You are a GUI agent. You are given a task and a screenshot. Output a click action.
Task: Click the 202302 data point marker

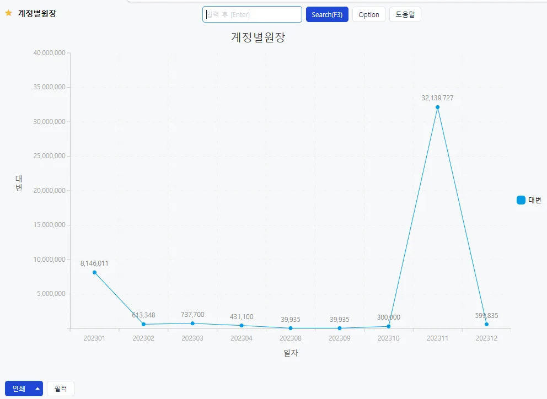click(x=143, y=325)
